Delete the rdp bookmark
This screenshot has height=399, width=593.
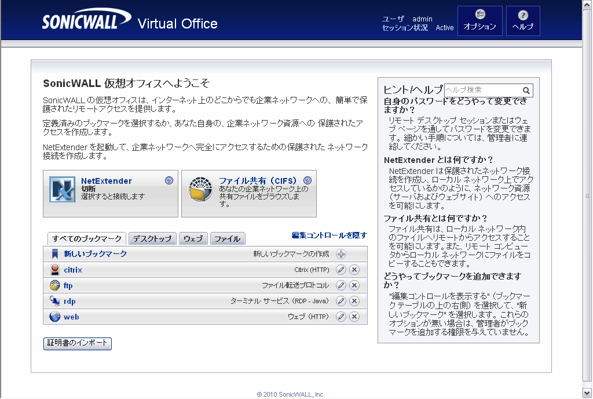point(354,301)
